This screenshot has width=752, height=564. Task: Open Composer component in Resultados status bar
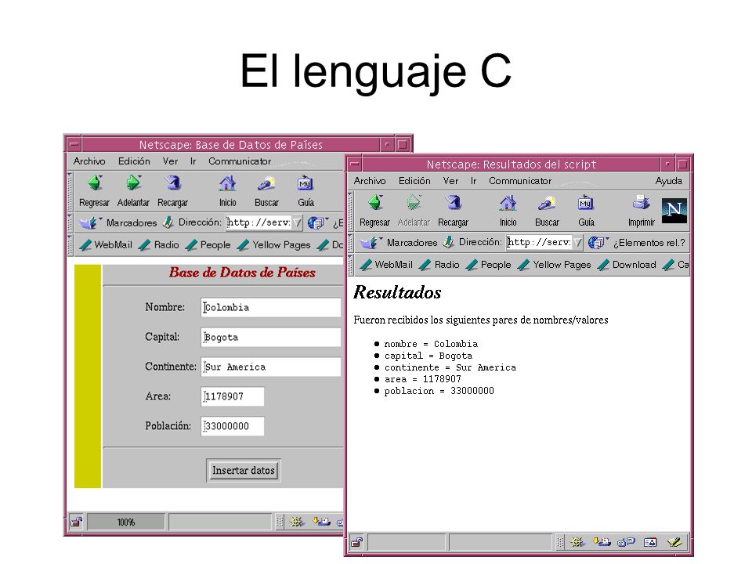[x=674, y=542]
